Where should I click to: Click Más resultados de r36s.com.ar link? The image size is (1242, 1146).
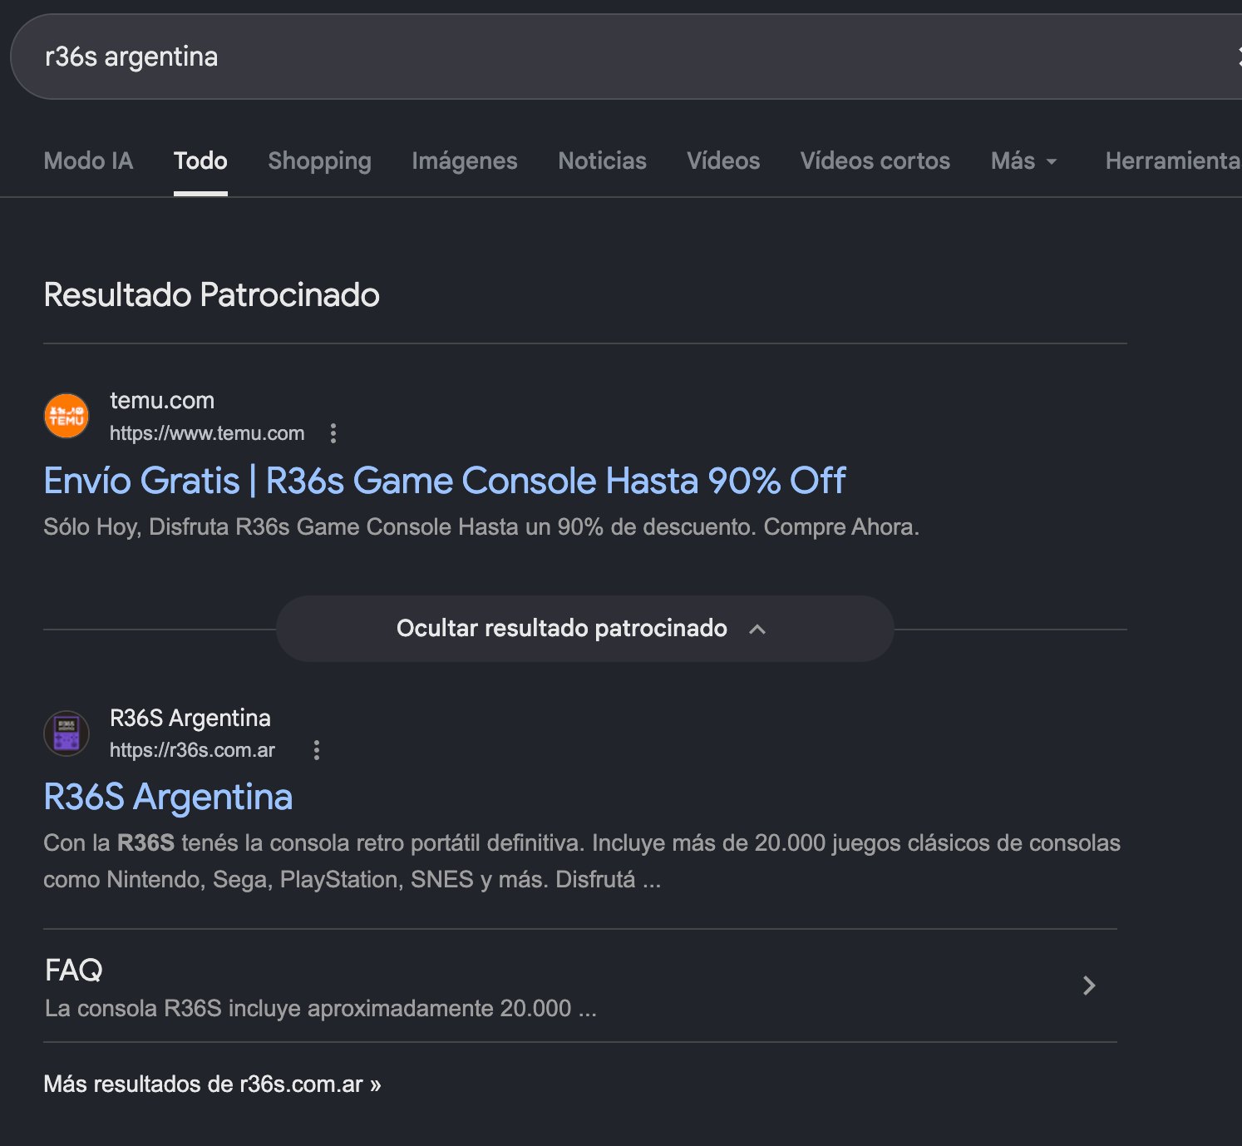click(212, 1084)
